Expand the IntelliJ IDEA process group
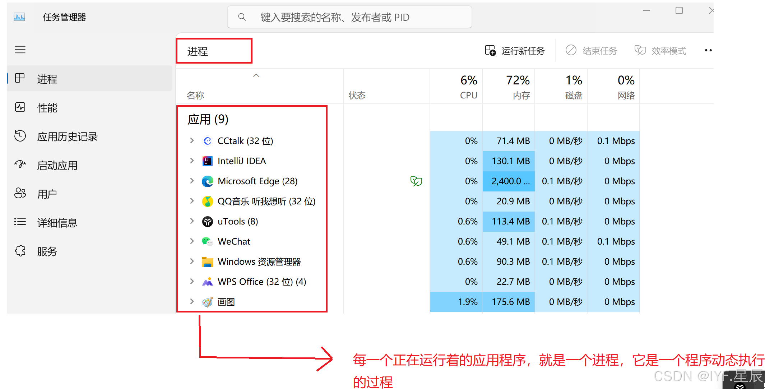 pyautogui.click(x=192, y=161)
